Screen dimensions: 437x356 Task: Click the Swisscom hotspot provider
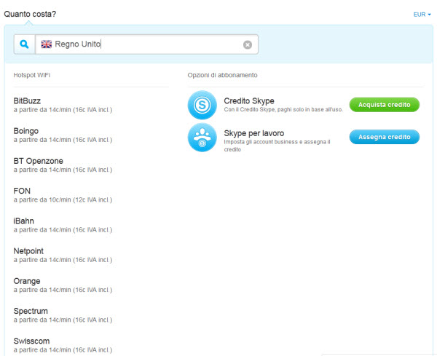(31, 341)
